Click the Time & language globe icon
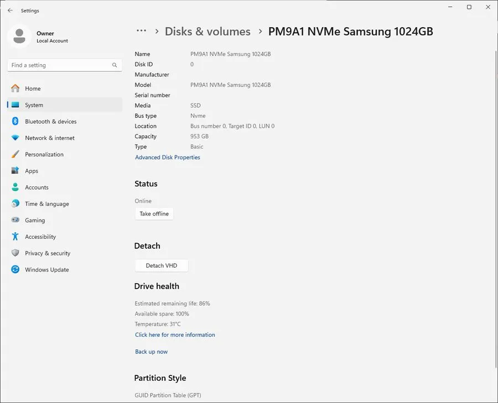 pos(15,203)
